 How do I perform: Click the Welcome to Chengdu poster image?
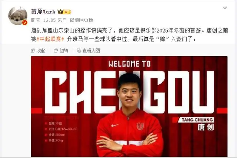129,106
